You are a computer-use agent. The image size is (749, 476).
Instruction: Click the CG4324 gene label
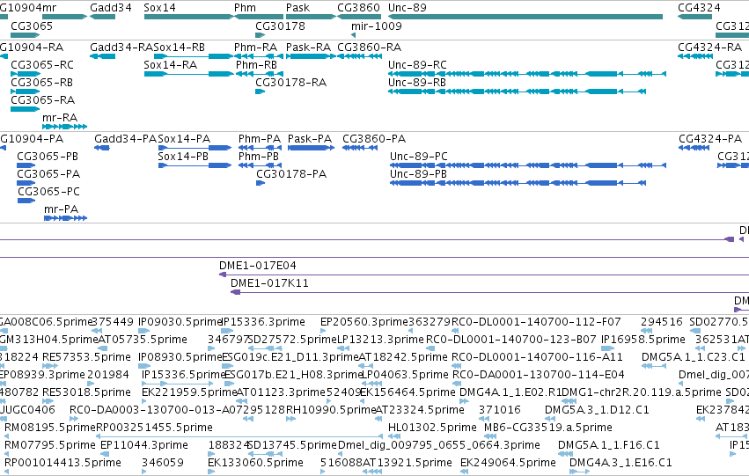pyautogui.click(x=699, y=8)
